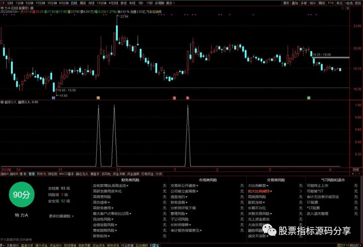Click the split-panel icon at chart top right
This screenshot has height=247, width=363.
tap(347, 8)
